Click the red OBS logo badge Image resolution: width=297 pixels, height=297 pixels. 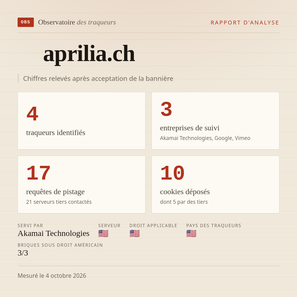coord(26,22)
